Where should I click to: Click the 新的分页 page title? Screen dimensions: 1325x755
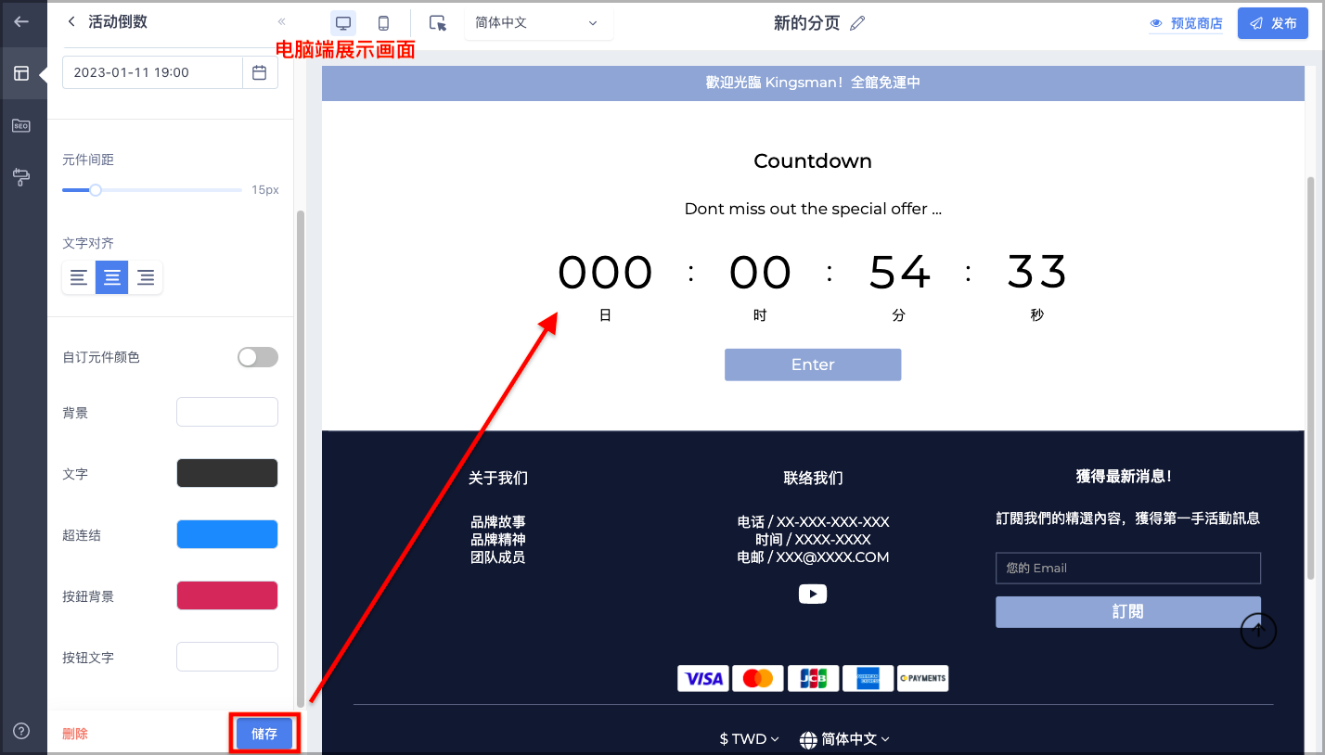(807, 23)
